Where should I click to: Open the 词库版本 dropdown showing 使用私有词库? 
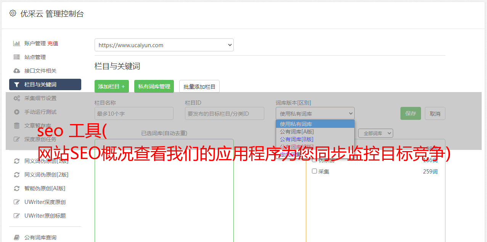(315, 113)
